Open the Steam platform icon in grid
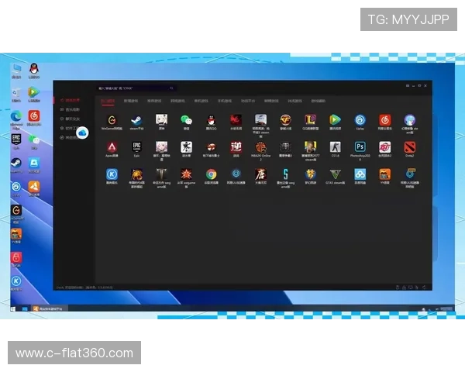Viewport: 465px width, 372px height. click(x=136, y=121)
